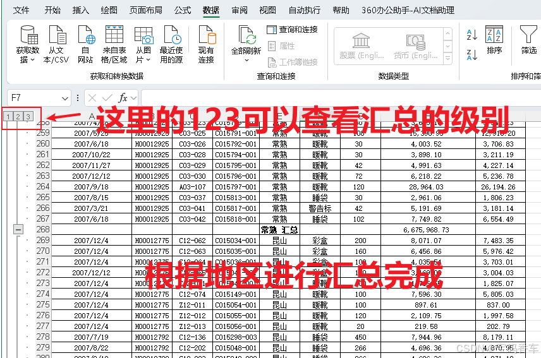The image size is (541, 358).
Task: Select the subtotal value 6,675,968.73
Action: pos(428,230)
